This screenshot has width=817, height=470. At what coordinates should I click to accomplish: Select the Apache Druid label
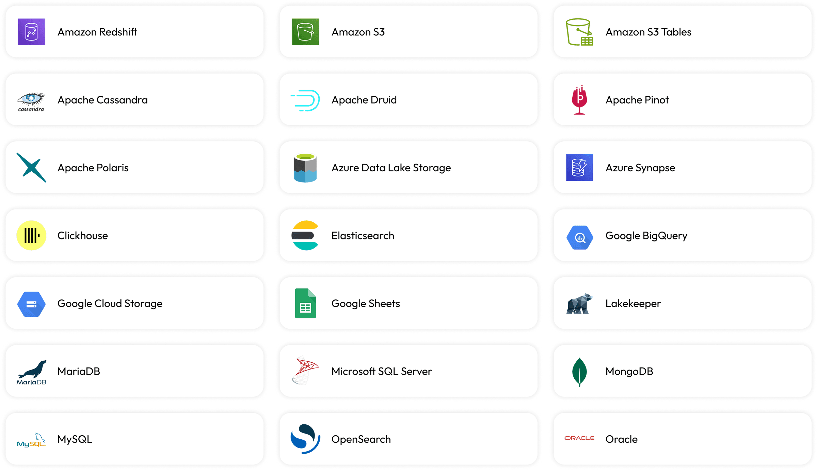364,100
